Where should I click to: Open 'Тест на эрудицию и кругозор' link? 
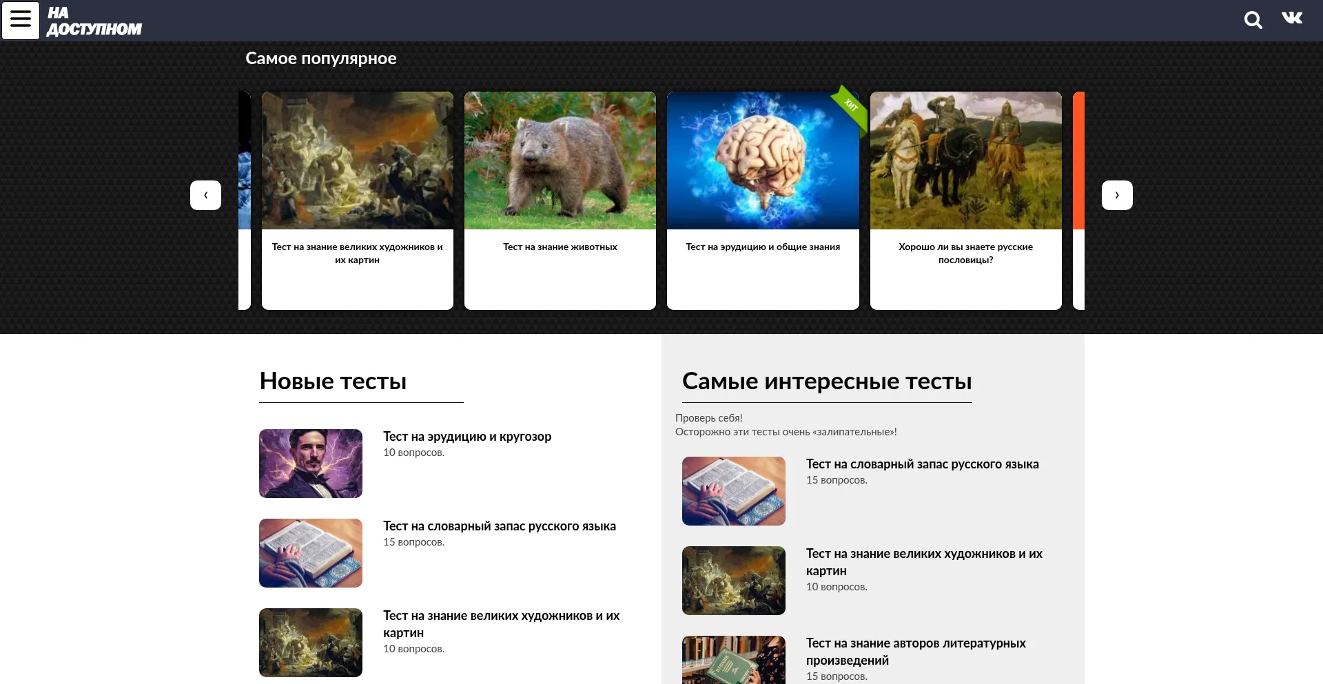(x=466, y=437)
